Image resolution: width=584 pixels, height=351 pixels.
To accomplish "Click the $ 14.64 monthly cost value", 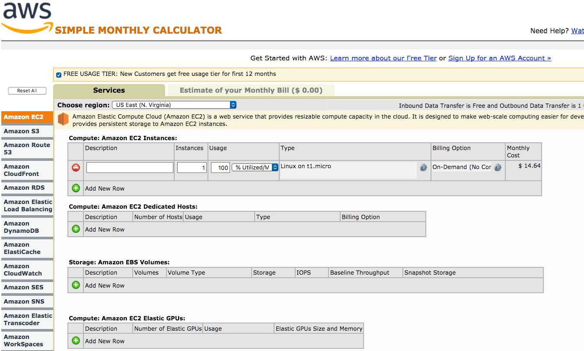I will click(530, 166).
